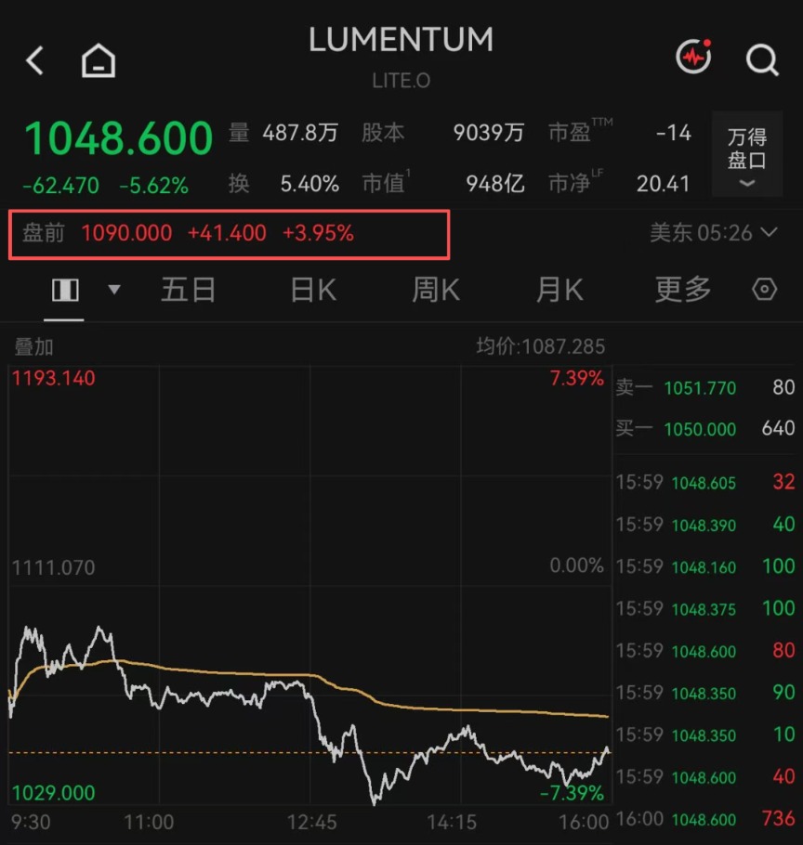Open chart settings hexagon icon

pyautogui.click(x=764, y=290)
